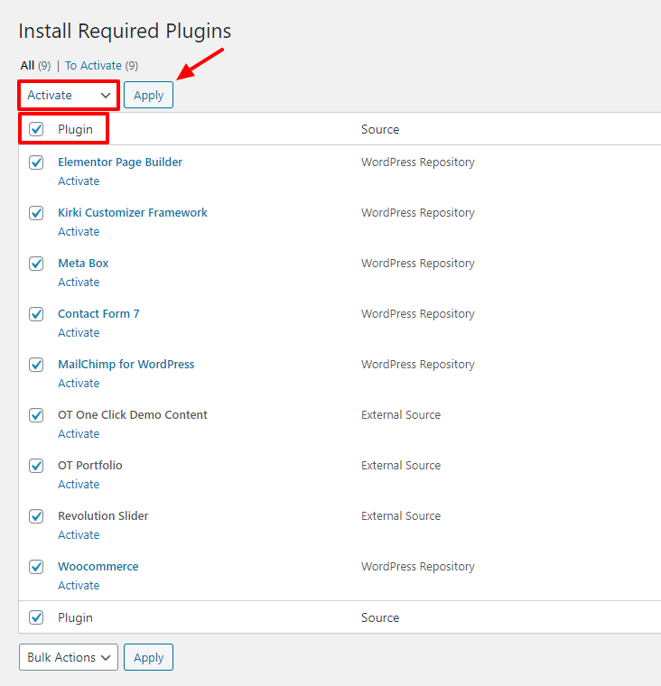The height and width of the screenshot is (686, 661).
Task: Activate the Elementor Page Builder plugin
Action: pos(79,181)
